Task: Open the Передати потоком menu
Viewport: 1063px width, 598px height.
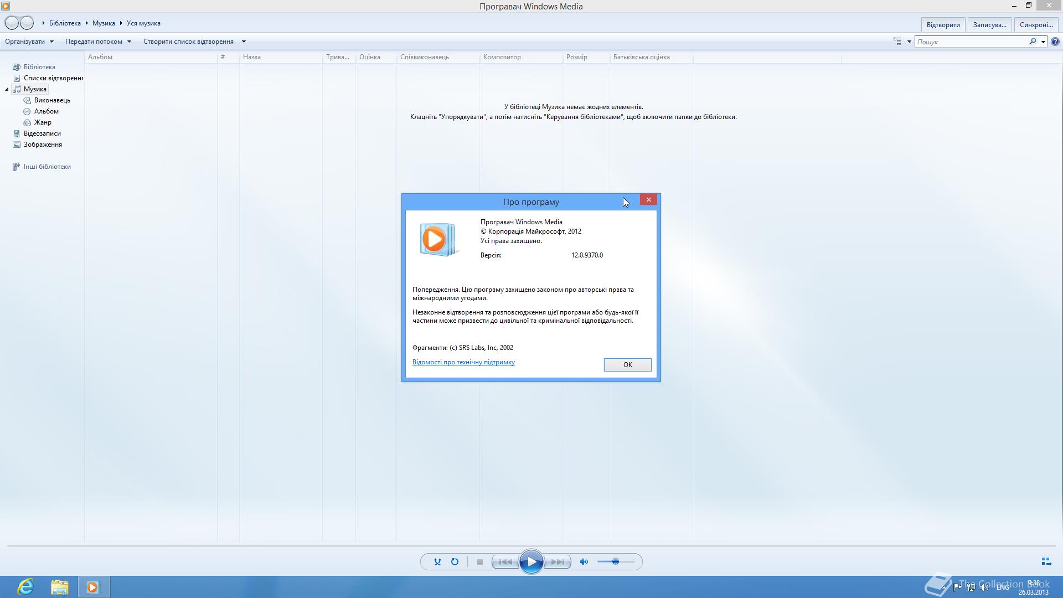Action: click(98, 42)
